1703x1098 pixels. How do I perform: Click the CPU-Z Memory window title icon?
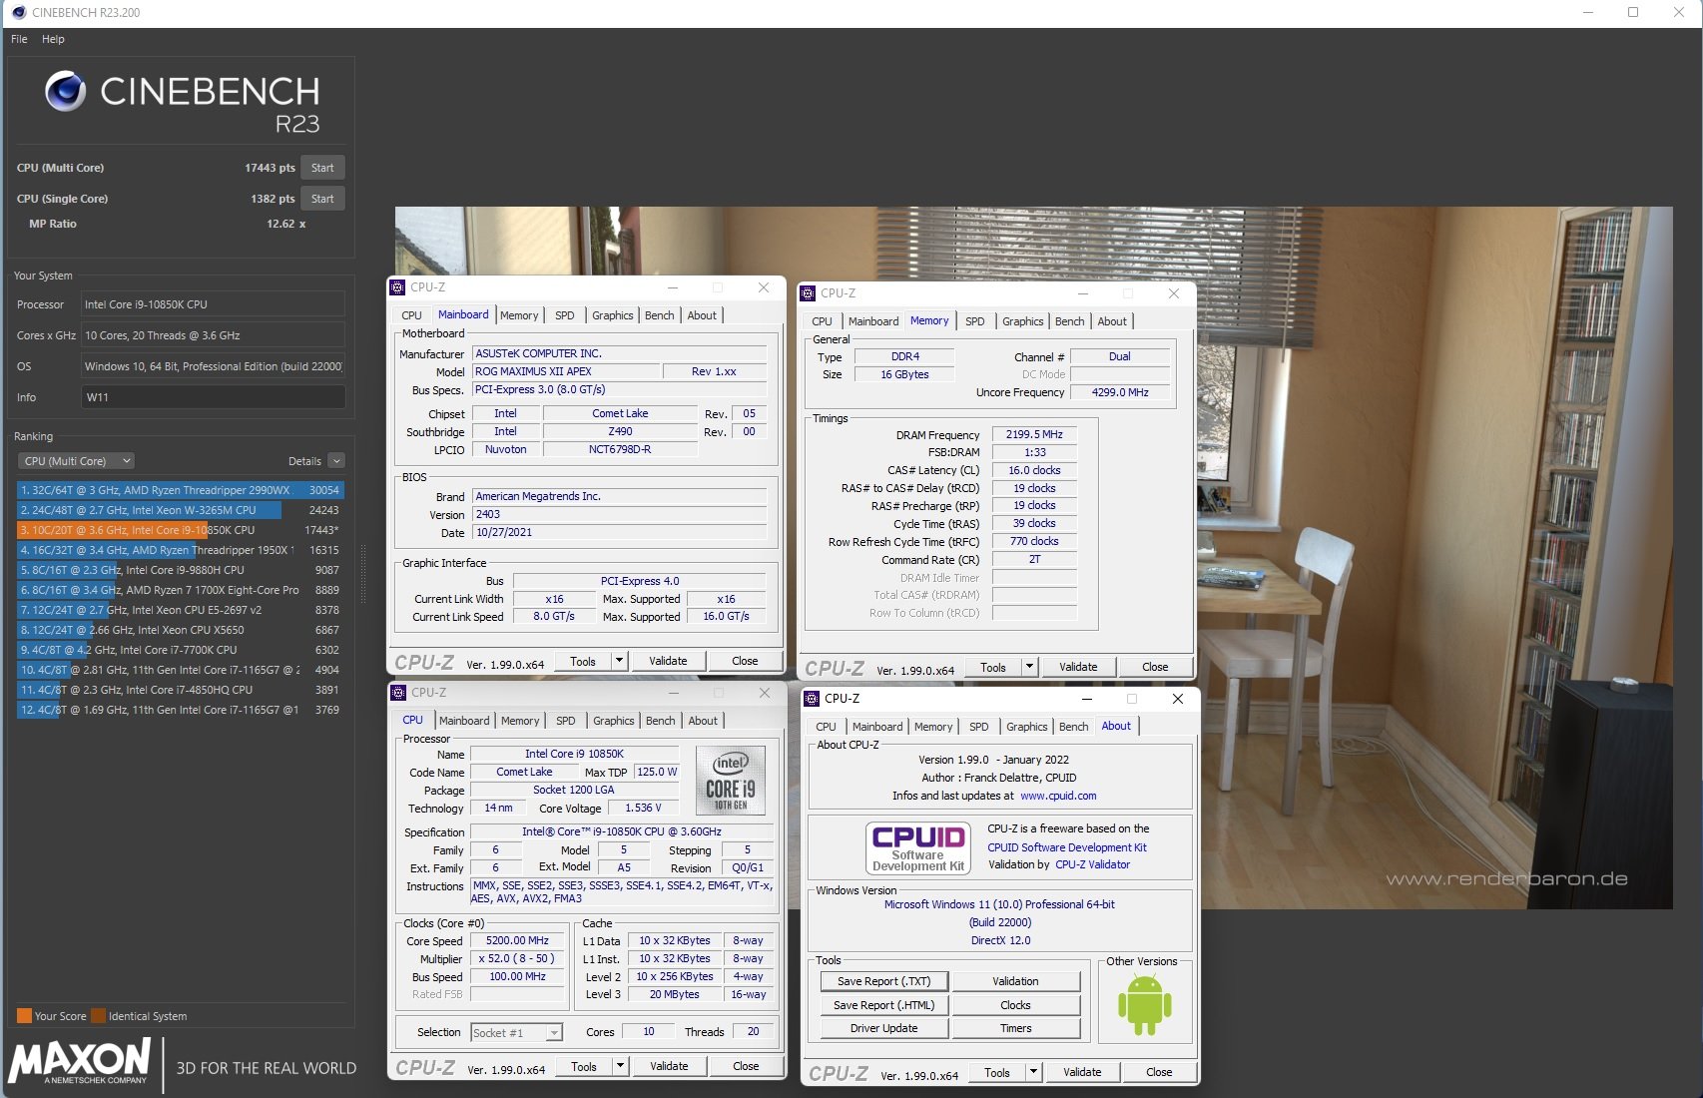[809, 293]
